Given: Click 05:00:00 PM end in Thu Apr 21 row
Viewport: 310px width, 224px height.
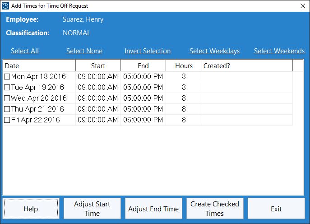Looking at the screenshot, I should pos(143,109).
